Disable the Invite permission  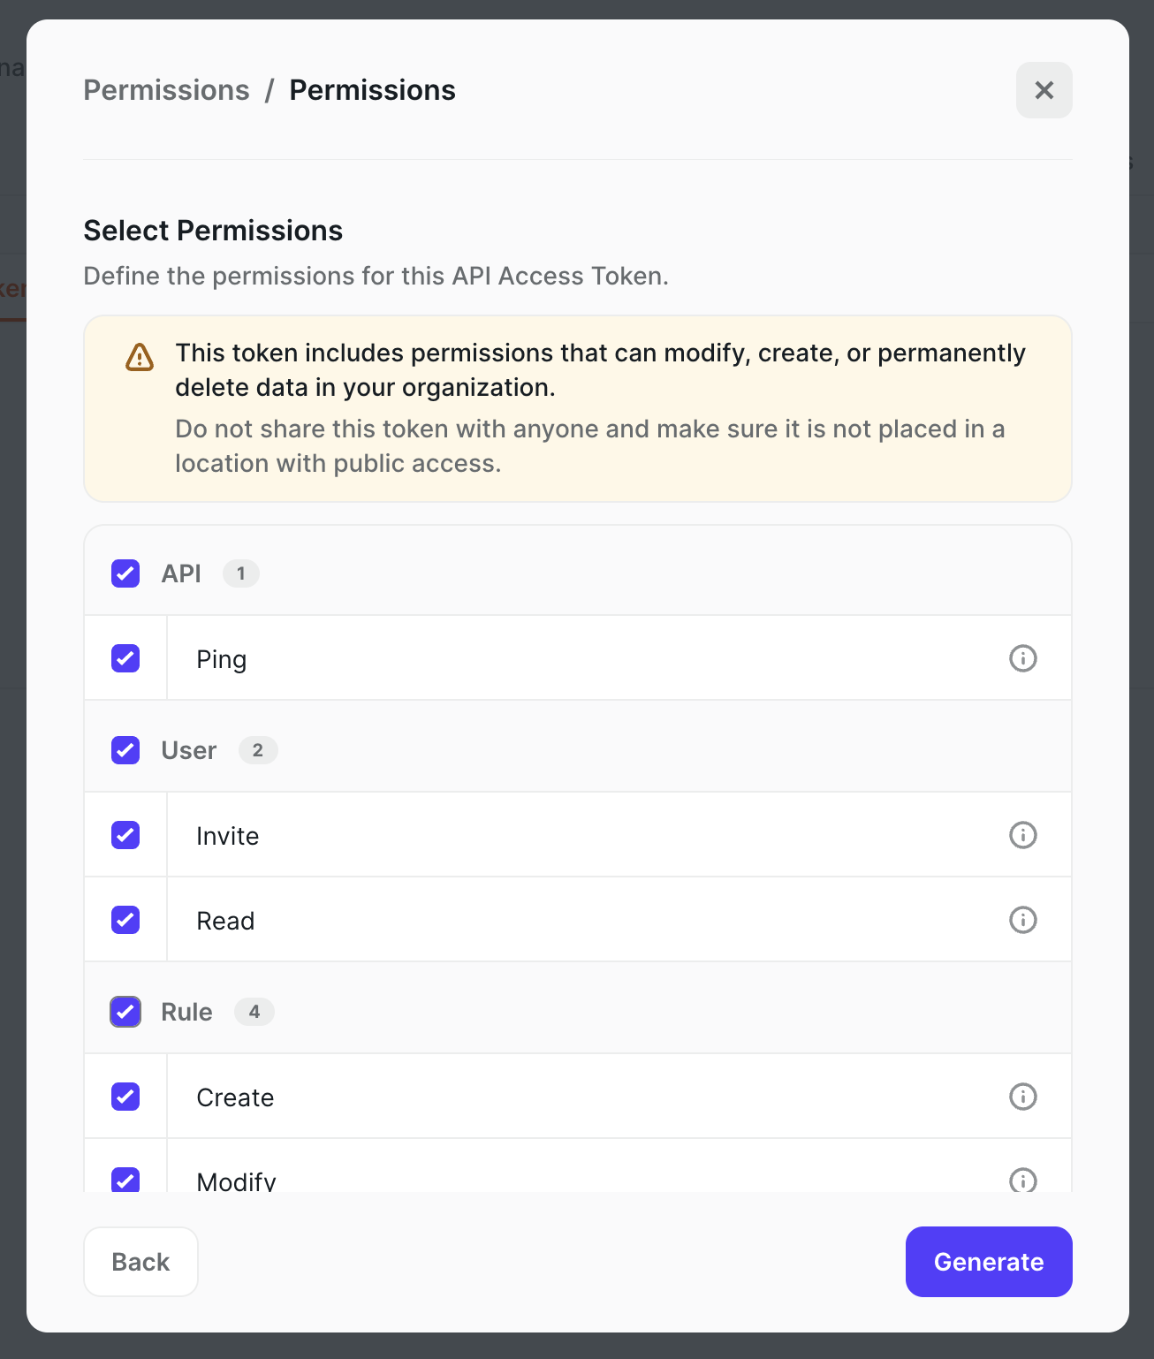pos(125,834)
